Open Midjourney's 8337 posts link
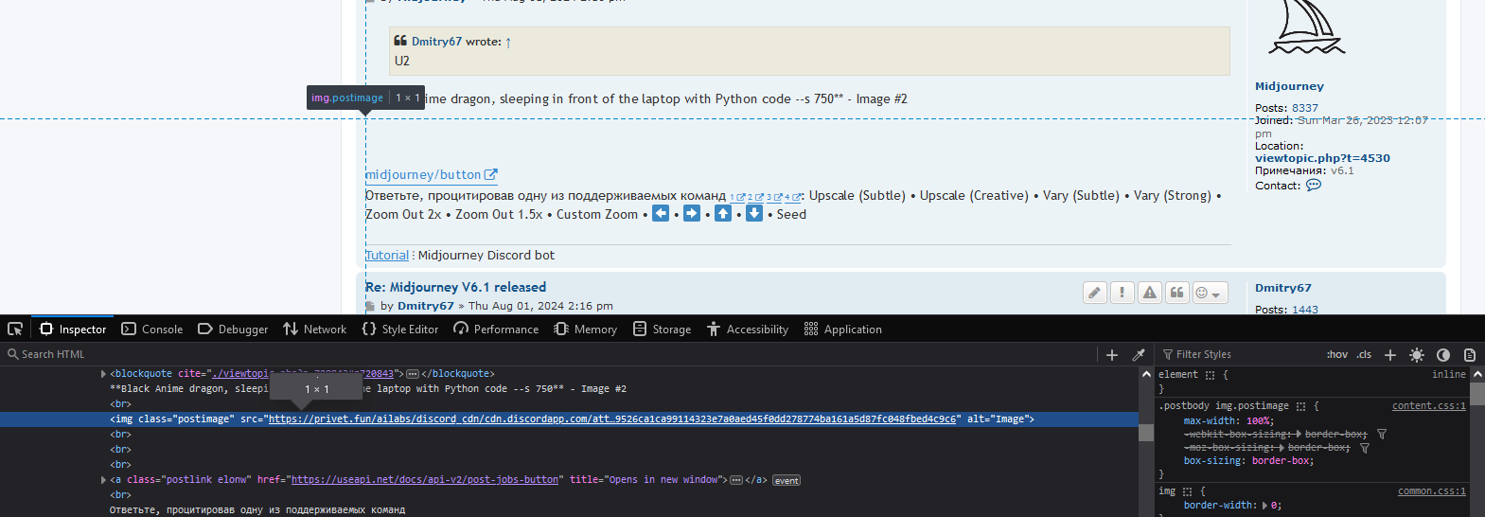The image size is (1485, 517). pyautogui.click(x=1305, y=108)
